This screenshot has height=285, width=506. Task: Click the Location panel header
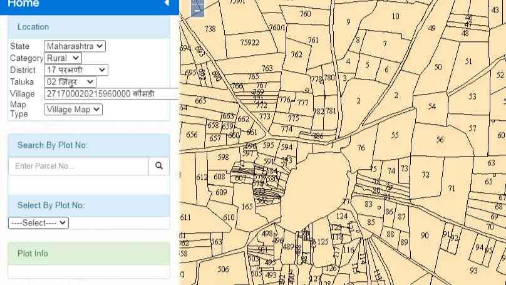[89, 27]
